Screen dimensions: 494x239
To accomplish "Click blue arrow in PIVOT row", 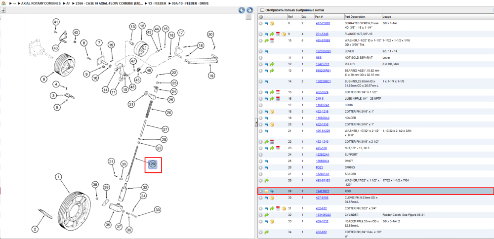I will (x=267, y=161).
